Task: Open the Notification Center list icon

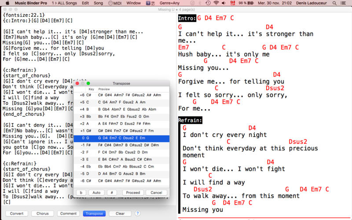Action: tap(343, 3)
